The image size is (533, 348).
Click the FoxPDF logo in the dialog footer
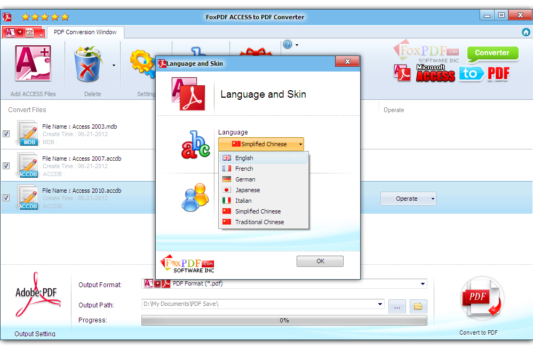tap(187, 264)
